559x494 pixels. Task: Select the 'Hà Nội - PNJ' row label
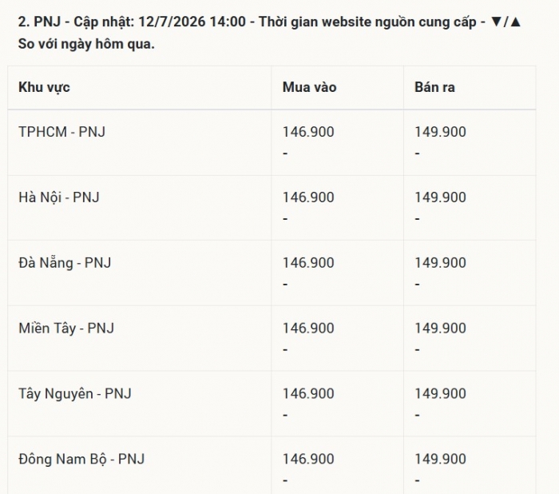pos(59,197)
